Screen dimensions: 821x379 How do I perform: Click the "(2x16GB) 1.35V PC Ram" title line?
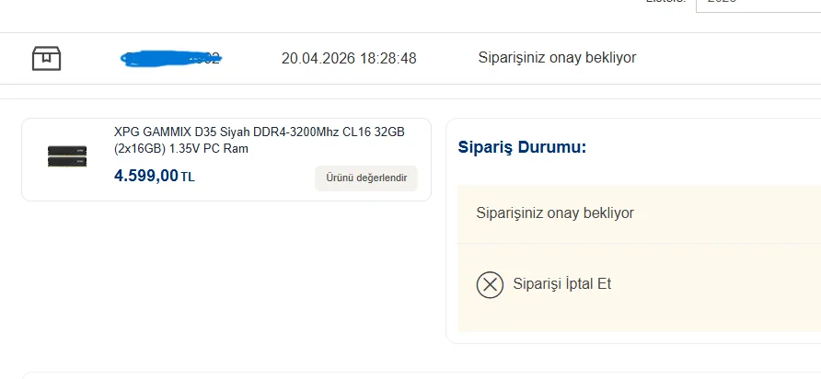click(181, 148)
